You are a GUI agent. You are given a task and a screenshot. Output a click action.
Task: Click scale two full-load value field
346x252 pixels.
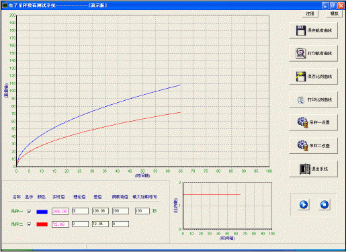[120, 224]
